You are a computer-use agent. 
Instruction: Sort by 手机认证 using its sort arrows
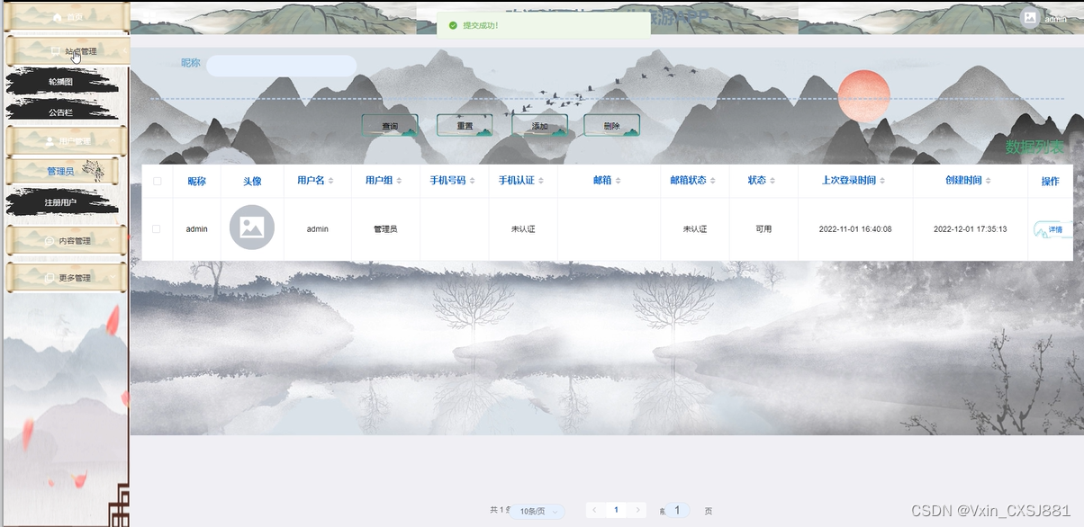(542, 181)
